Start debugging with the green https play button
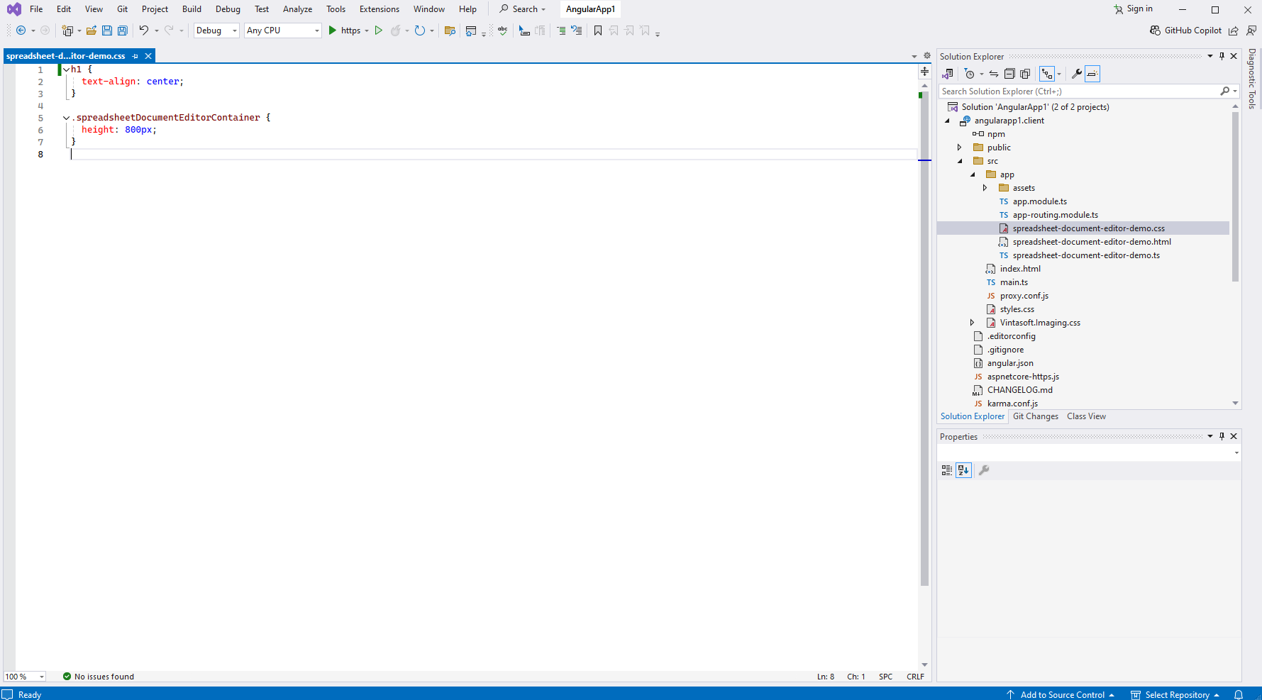Viewport: 1262px width, 700px height. pos(333,30)
